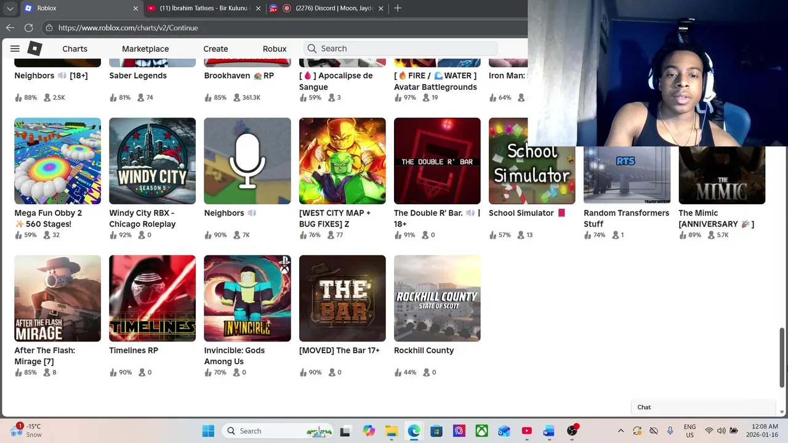
Task: Close the Roblox browser tab
Action: click(135, 8)
